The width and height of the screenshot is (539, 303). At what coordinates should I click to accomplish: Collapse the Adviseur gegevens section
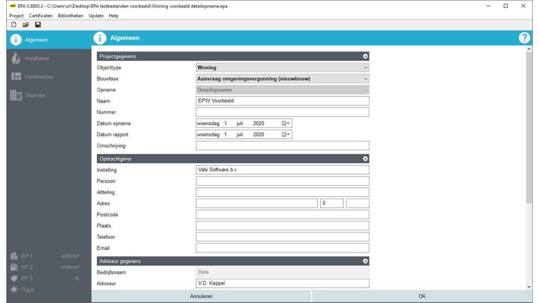click(x=366, y=261)
